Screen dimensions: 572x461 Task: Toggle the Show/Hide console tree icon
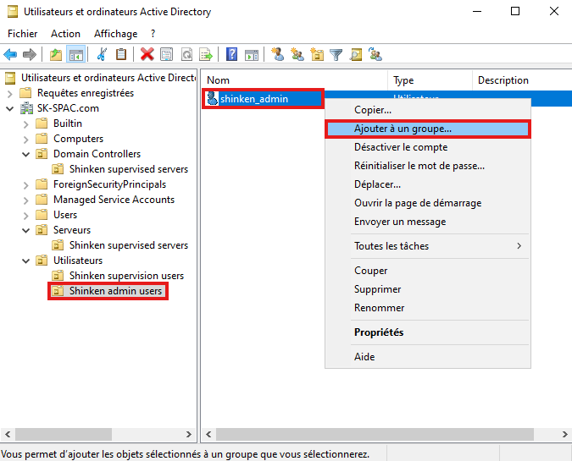point(76,55)
